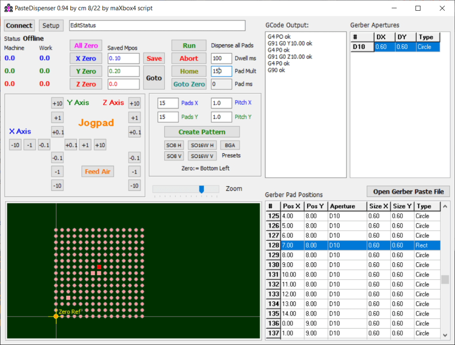Jog the Z axis by +10
The height and width of the screenshot is (345, 455).
pyautogui.click(x=134, y=104)
